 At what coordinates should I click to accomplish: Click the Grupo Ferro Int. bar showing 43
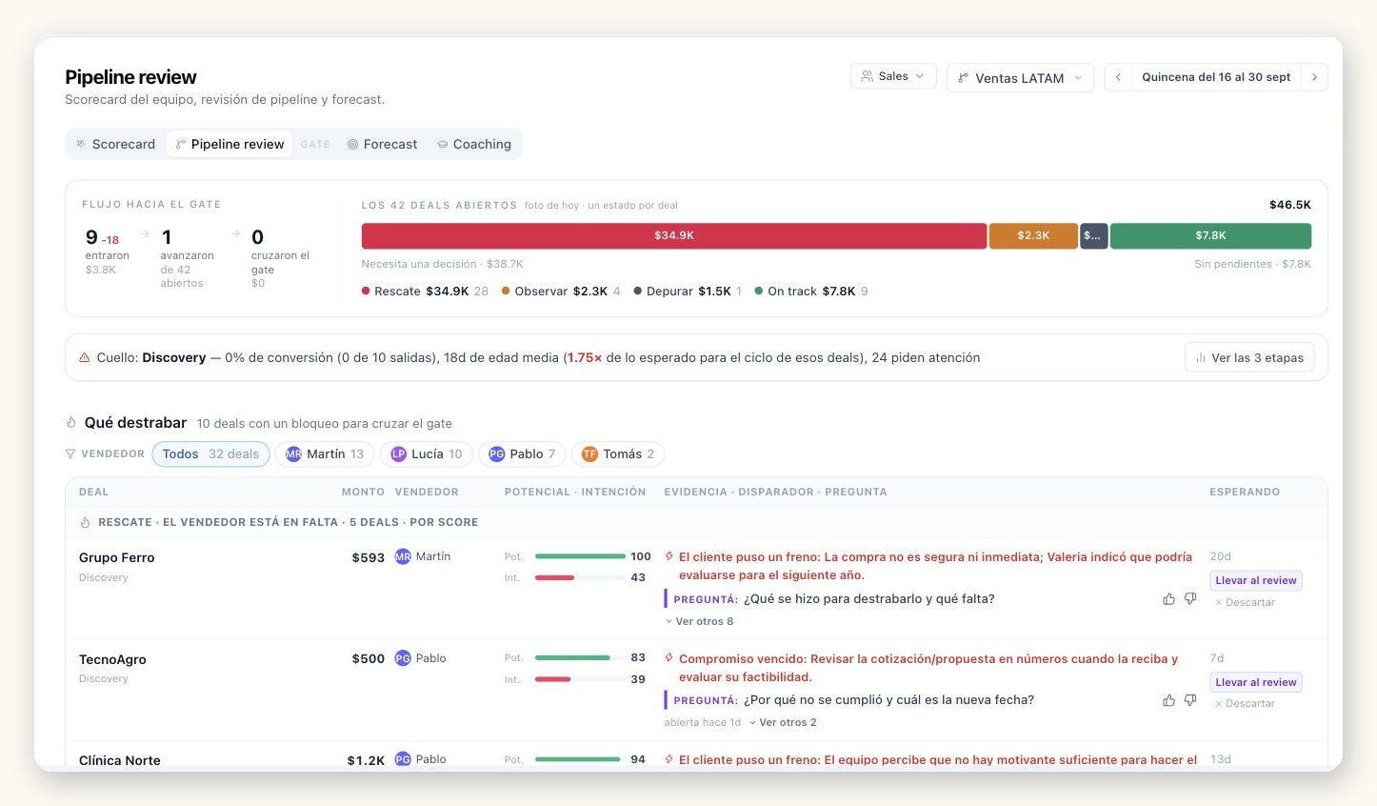580,577
